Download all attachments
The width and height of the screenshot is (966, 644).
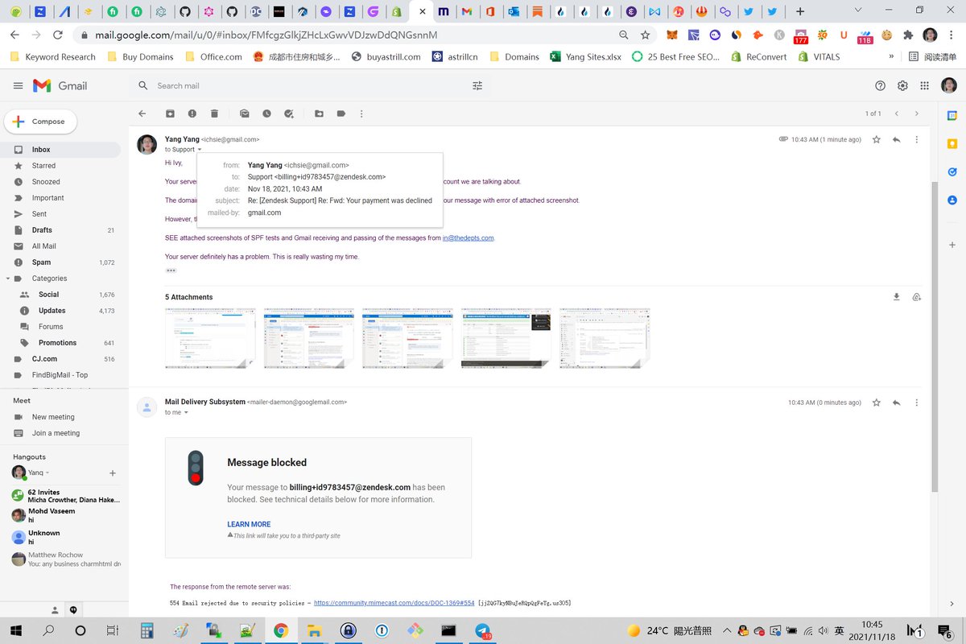(897, 297)
